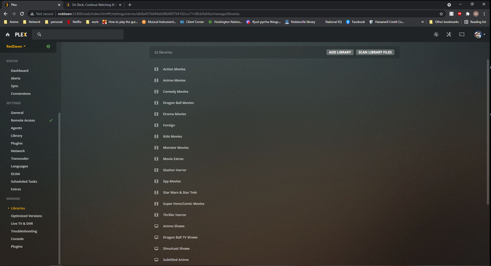The image size is (491, 266).
Task: Open Other bookmarks folder
Action: [444, 22]
